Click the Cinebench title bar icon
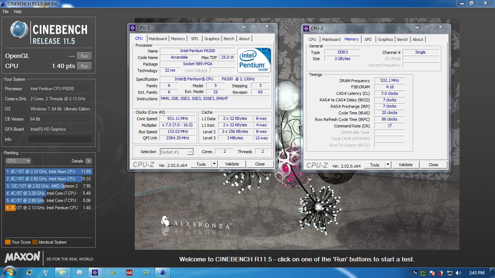 [3, 3]
